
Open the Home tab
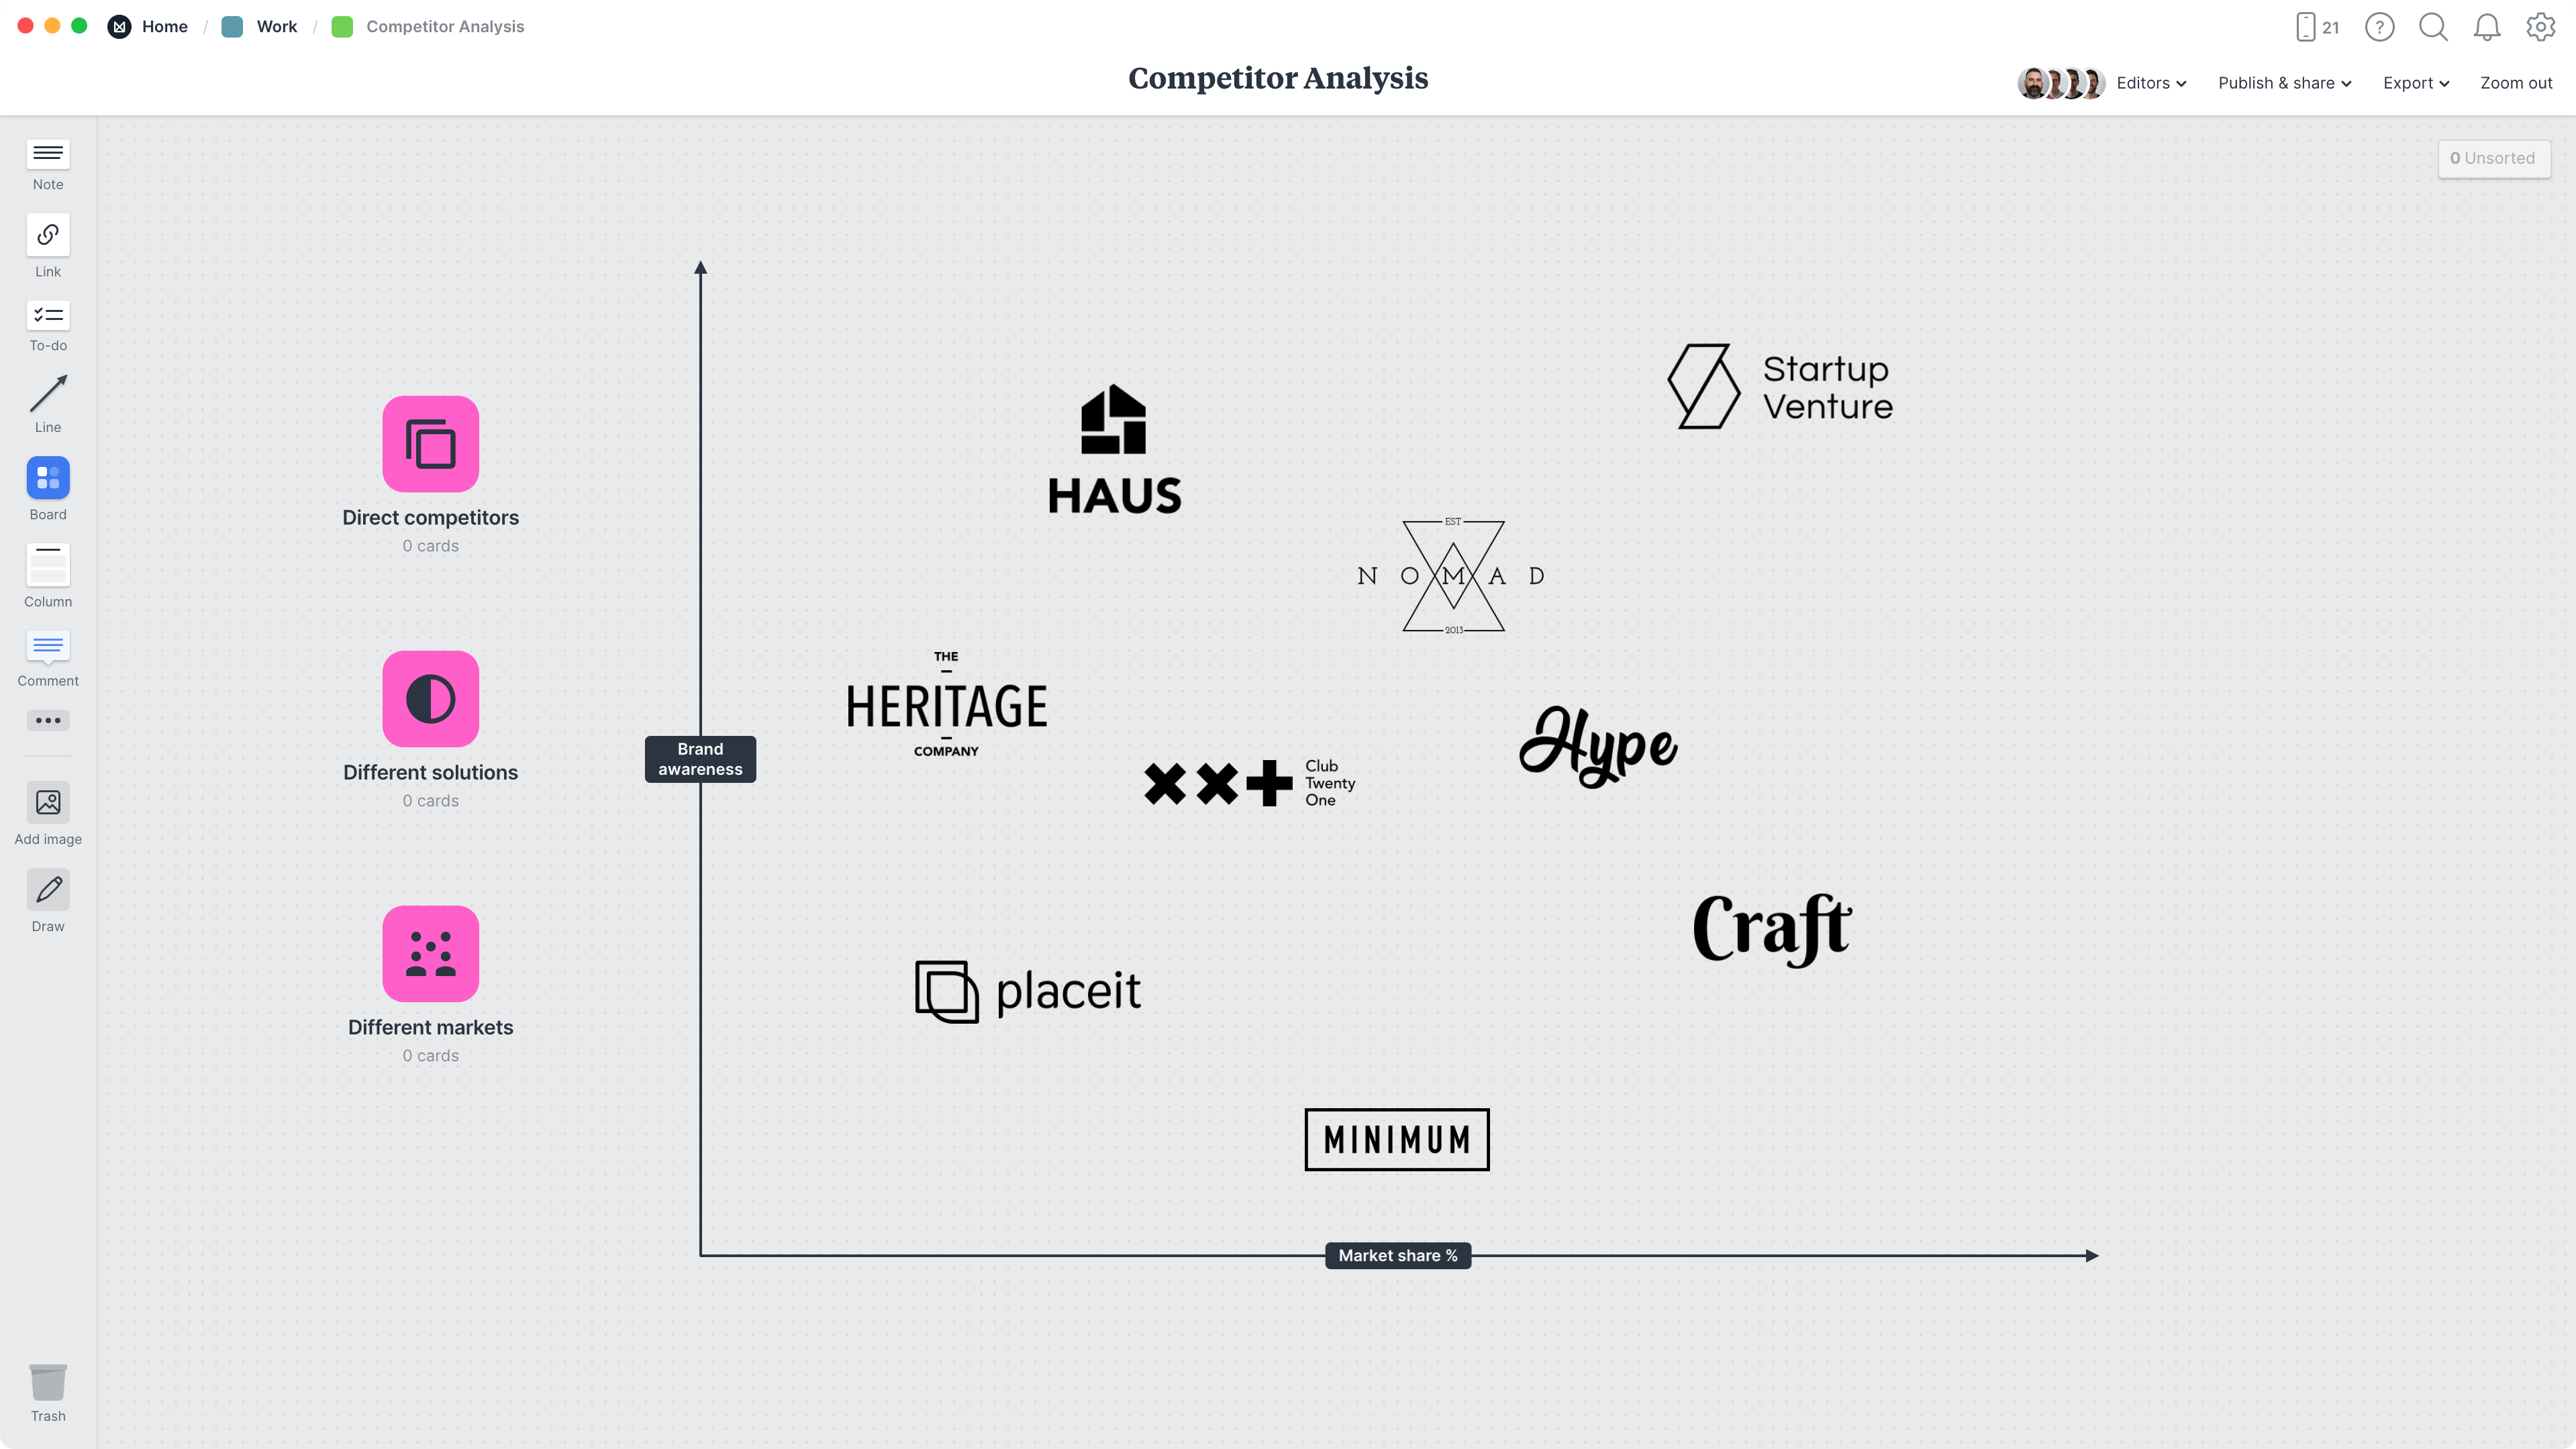(x=164, y=27)
